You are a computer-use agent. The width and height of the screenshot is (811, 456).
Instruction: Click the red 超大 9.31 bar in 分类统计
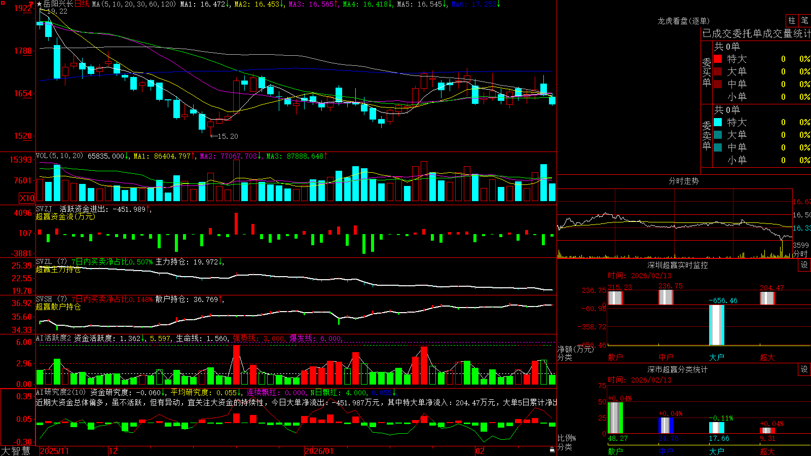(x=767, y=431)
